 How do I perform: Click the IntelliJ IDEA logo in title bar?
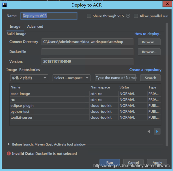pos(5,5)
